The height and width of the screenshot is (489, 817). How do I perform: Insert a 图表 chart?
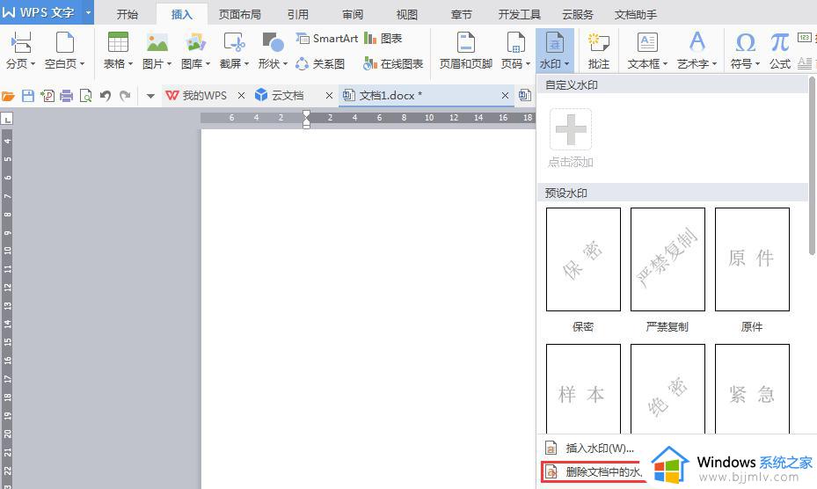click(383, 39)
